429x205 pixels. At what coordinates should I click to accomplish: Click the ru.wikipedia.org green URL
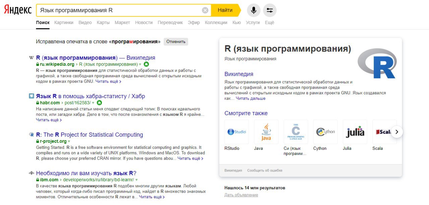57,64
